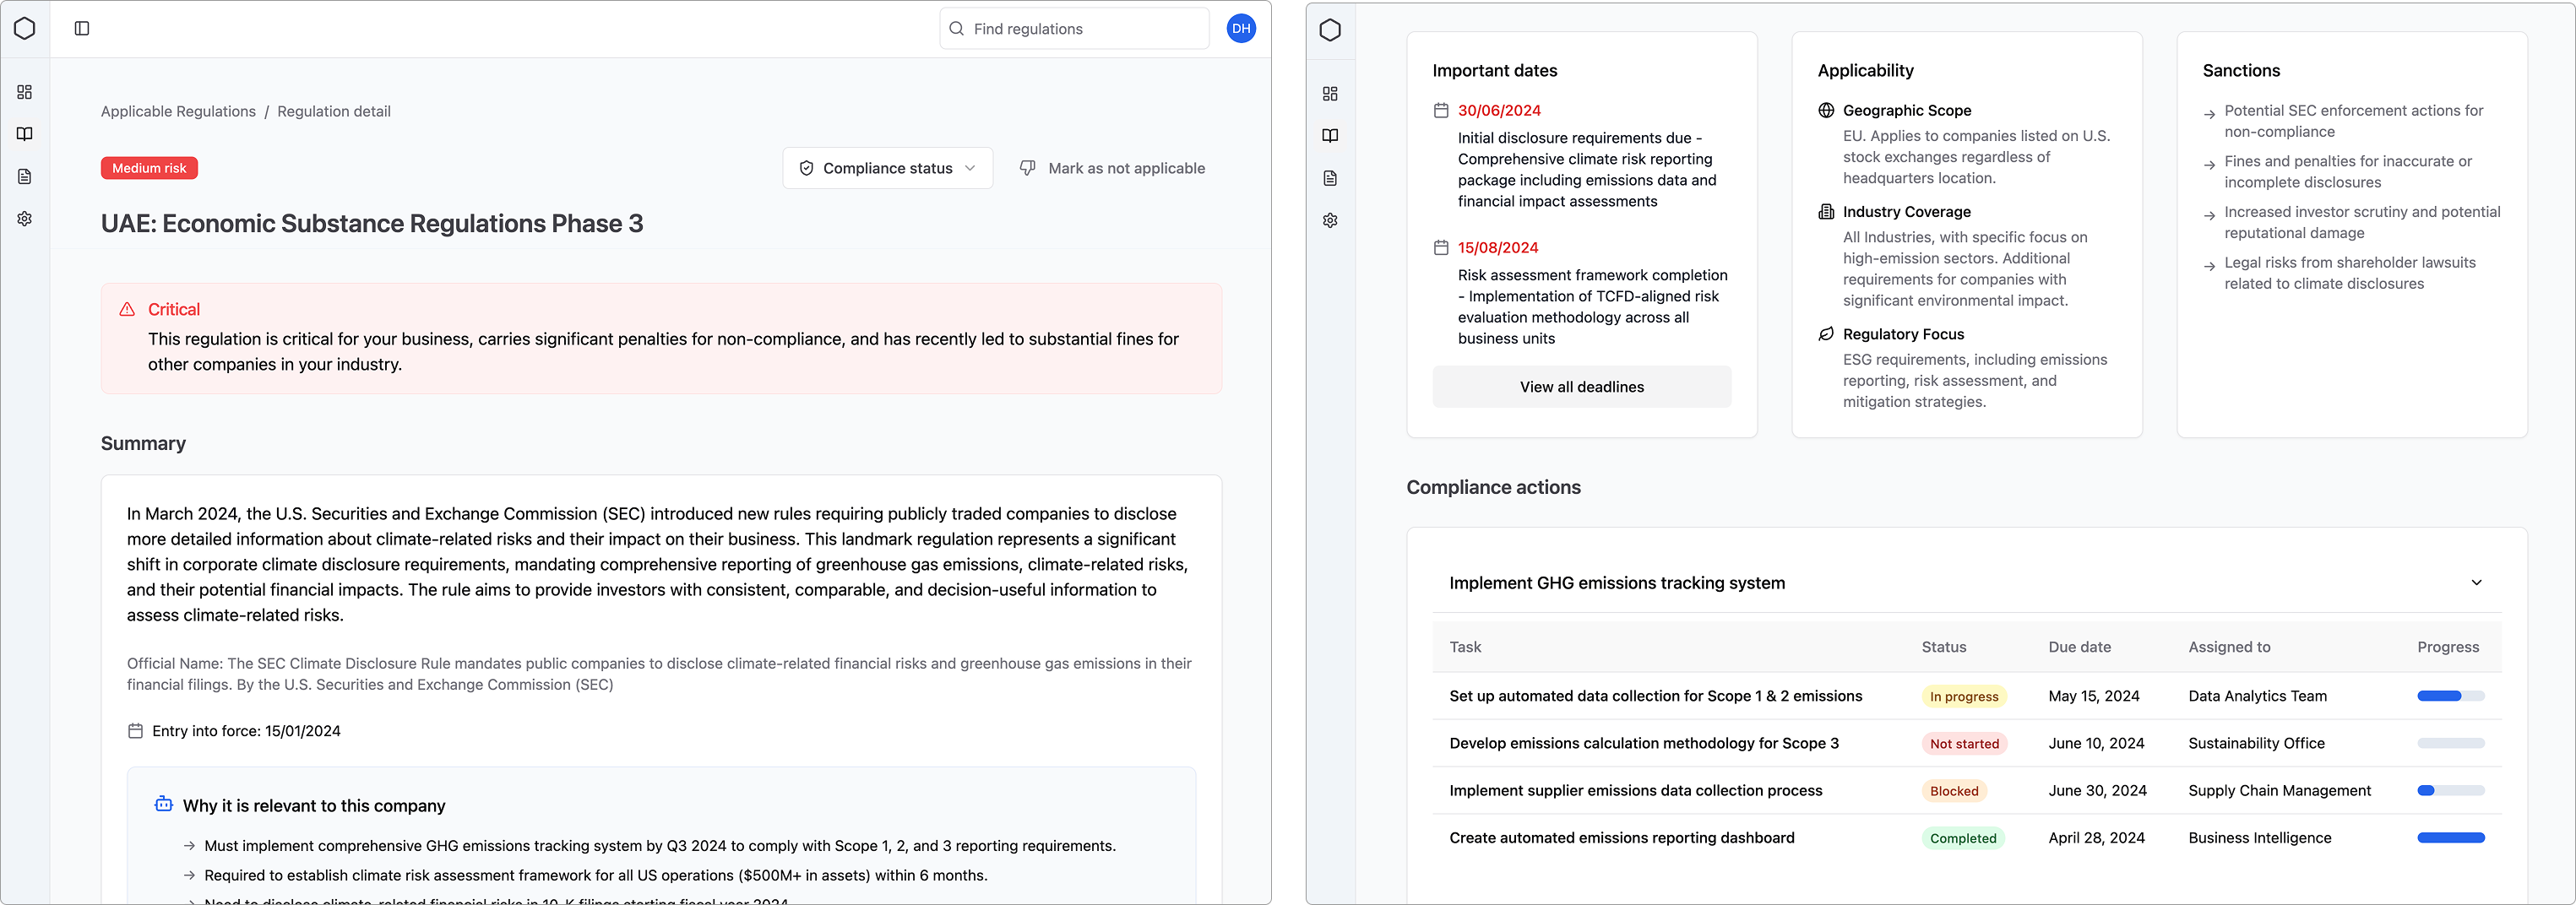Open the book icon in left sidebar
The height and width of the screenshot is (905, 2576).
pyautogui.click(x=25, y=134)
